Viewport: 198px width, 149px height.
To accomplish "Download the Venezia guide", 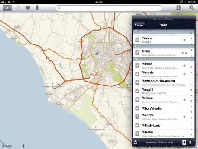I will click(x=137, y=74).
